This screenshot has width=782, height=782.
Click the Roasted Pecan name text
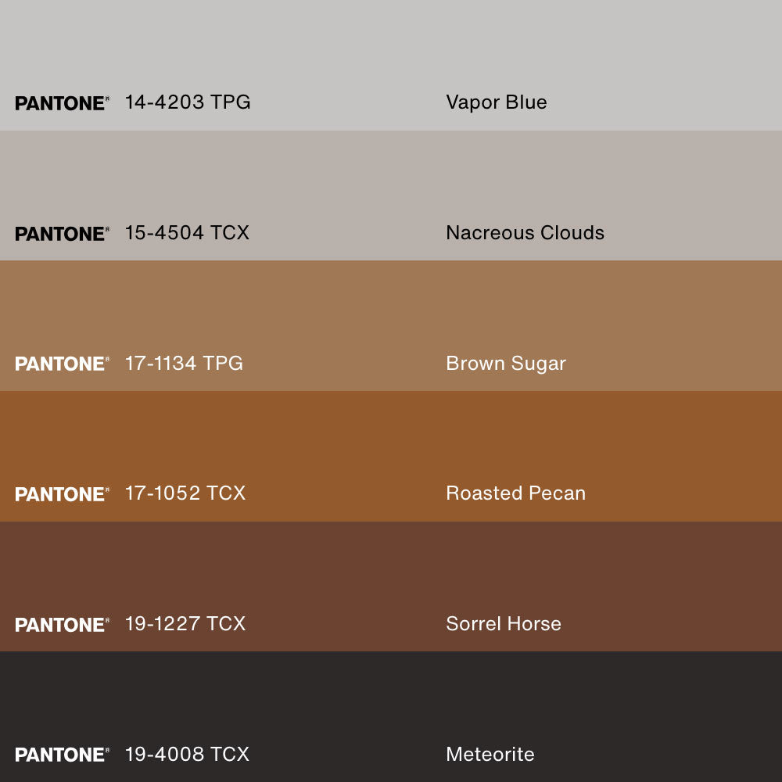[x=515, y=493]
